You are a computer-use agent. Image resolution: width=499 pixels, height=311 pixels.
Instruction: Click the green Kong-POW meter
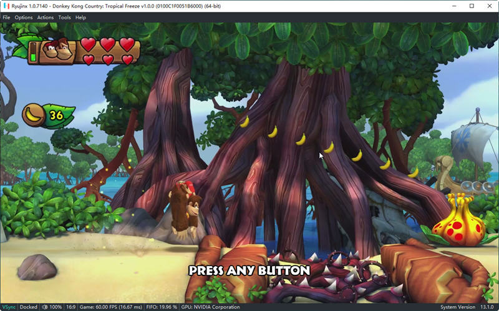click(33, 52)
